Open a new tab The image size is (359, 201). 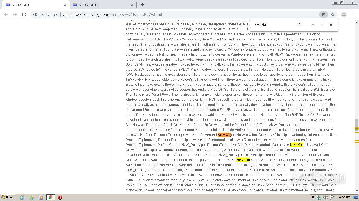[142, 5]
